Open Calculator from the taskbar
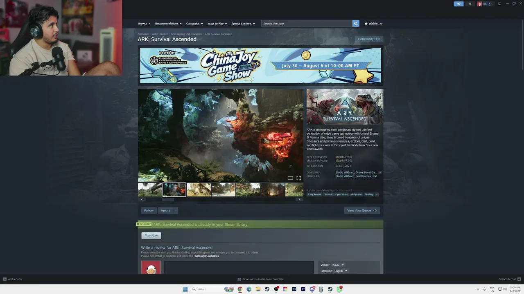524x294 pixels. click(x=321, y=289)
